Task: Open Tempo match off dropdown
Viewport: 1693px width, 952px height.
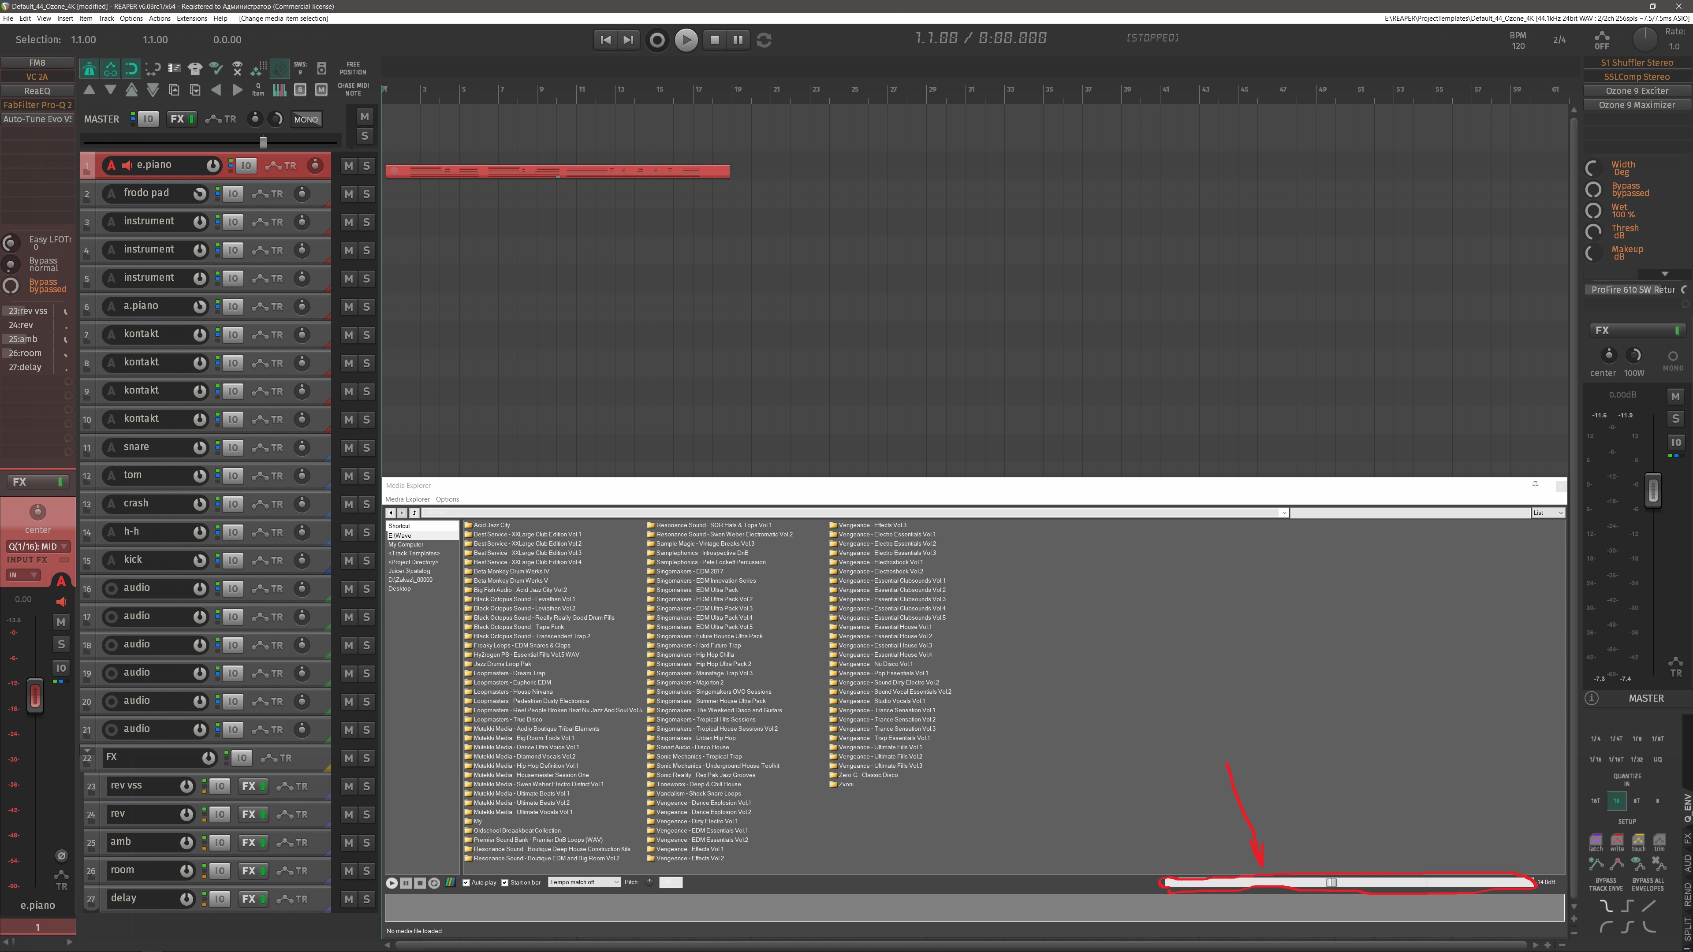Action: point(584,881)
